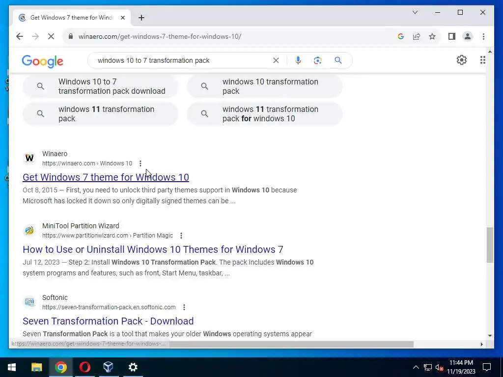Open network status tray icon

(428, 367)
